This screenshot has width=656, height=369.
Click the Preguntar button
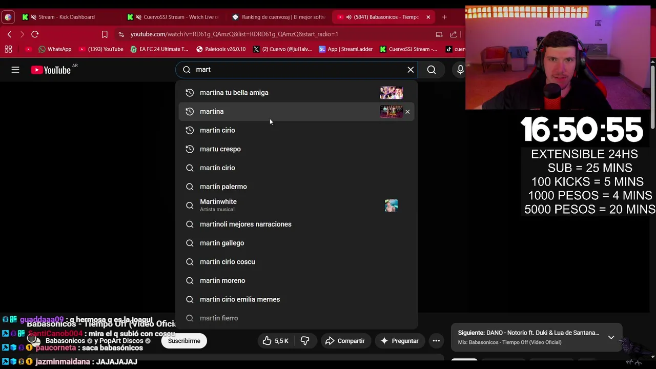[x=399, y=341]
